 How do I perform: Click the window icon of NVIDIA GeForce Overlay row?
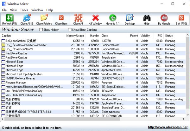point(3,78)
